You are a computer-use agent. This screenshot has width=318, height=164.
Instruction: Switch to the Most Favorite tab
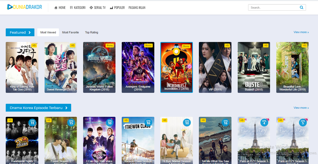click(70, 32)
